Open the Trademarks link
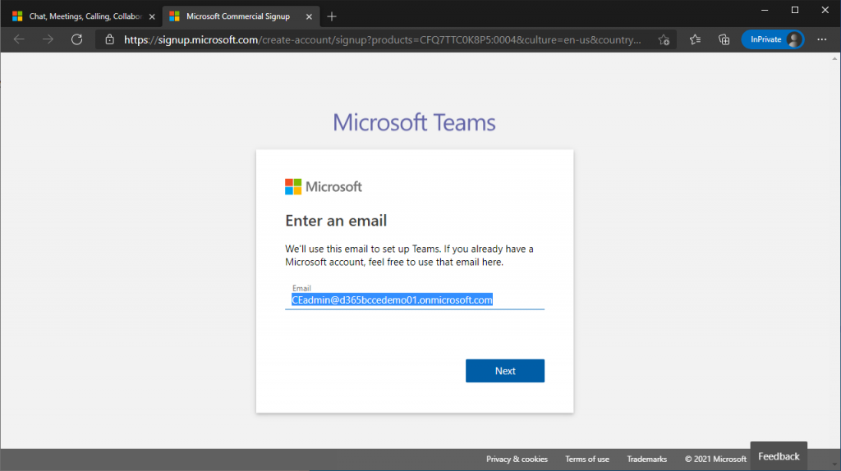841x471 pixels. pyautogui.click(x=647, y=460)
